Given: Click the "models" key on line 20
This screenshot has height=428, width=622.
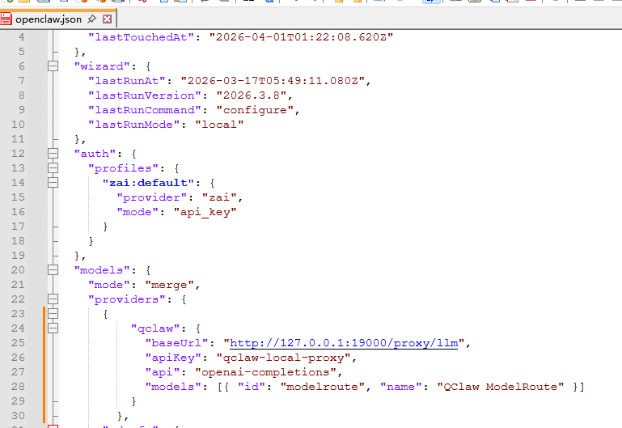Looking at the screenshot, I should 102,269.
